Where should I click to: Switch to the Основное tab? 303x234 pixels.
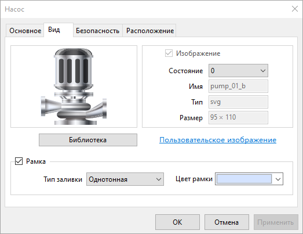pos(25,31)
